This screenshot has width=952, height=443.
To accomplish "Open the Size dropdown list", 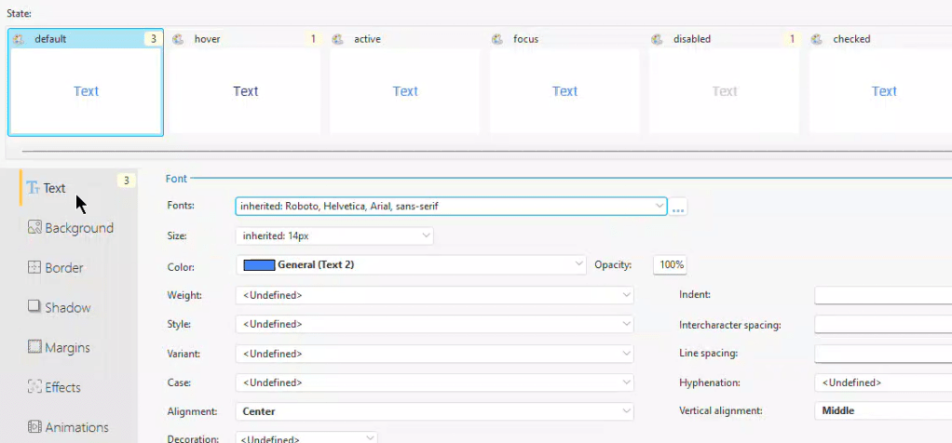I will point(426,236).
